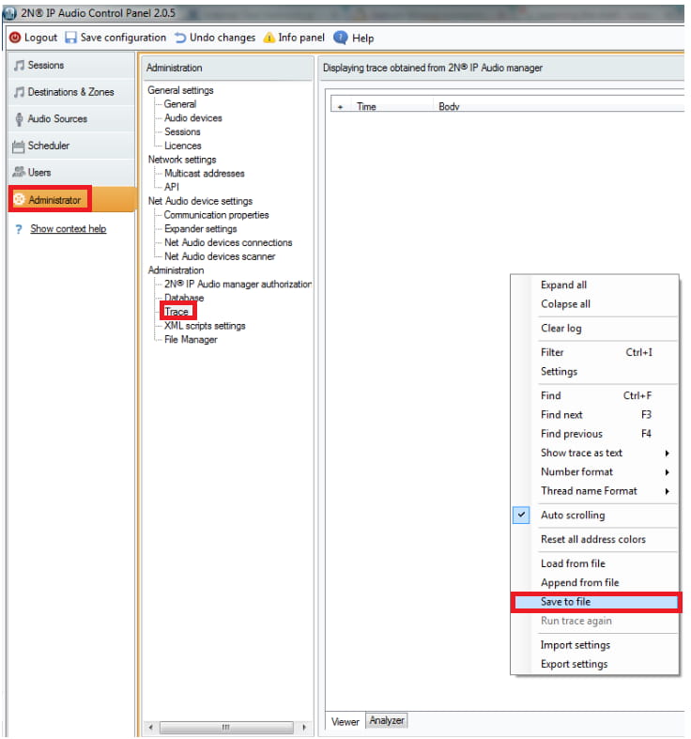Open the Scheduler sidebar section
The height and width of the screenshot is (739, 691).
point(72,146)
